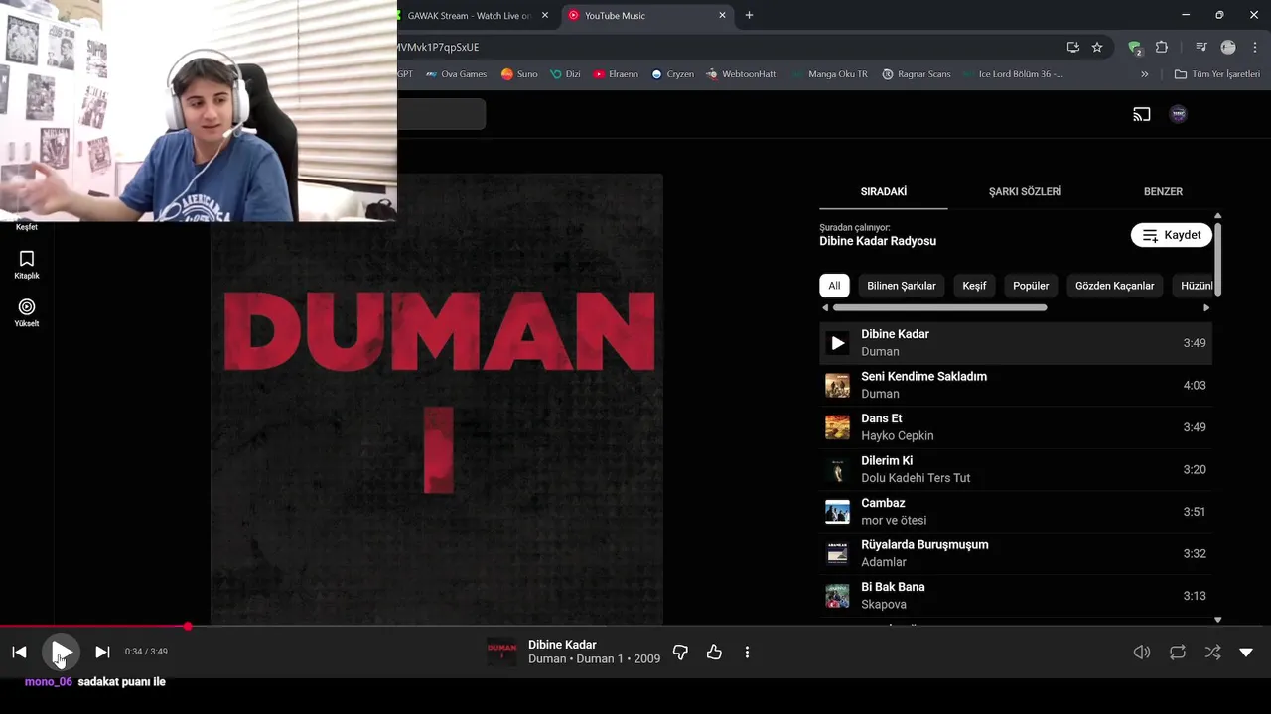Image resolution: width=1271 pixels, height=714 pixels.
Task: Switch to SIRADAKİ tab
Action: point(883,191)
